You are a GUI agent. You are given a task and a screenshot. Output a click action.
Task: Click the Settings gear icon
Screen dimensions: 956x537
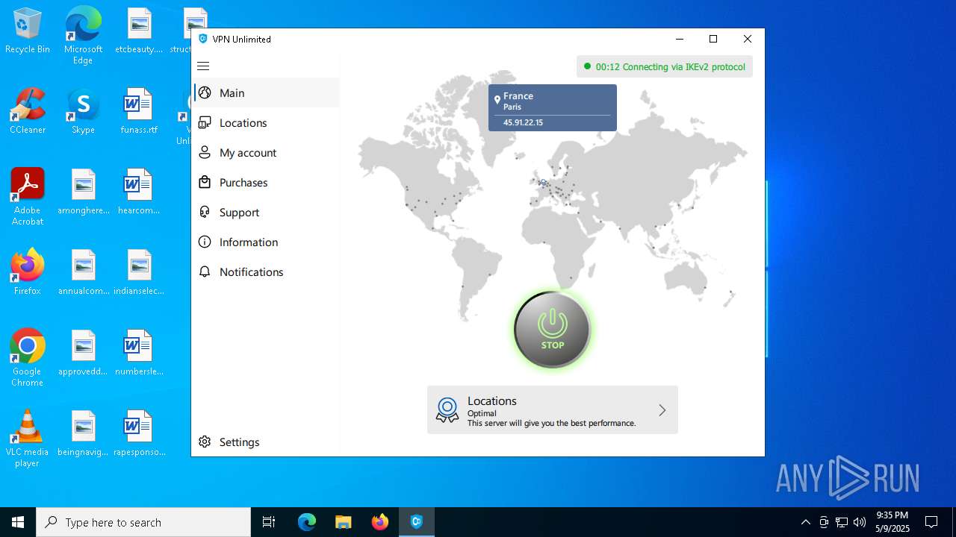[x=205, y=442]
